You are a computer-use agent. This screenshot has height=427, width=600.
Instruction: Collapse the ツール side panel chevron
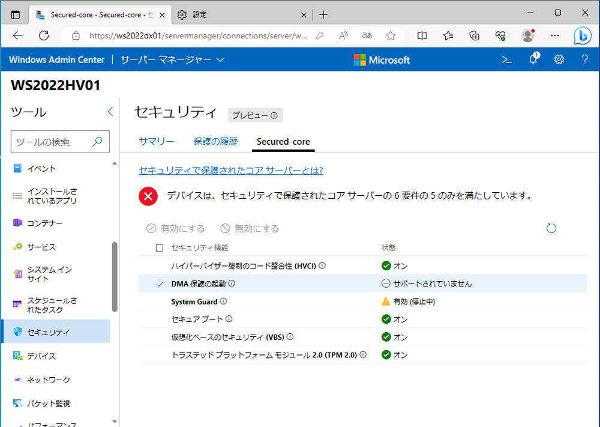click(x=110, y=112)
